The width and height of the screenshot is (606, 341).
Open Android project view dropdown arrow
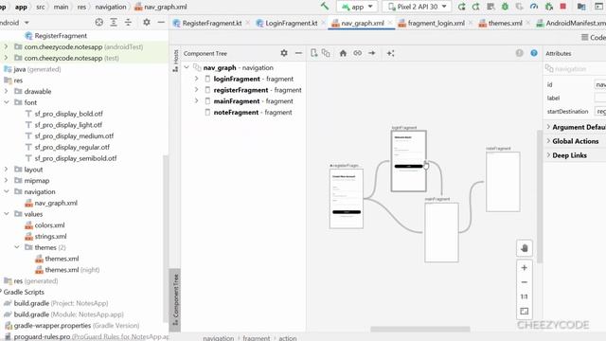click(x=27, y=23)
